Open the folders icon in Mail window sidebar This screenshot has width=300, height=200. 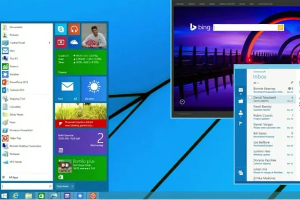(241, 101)
